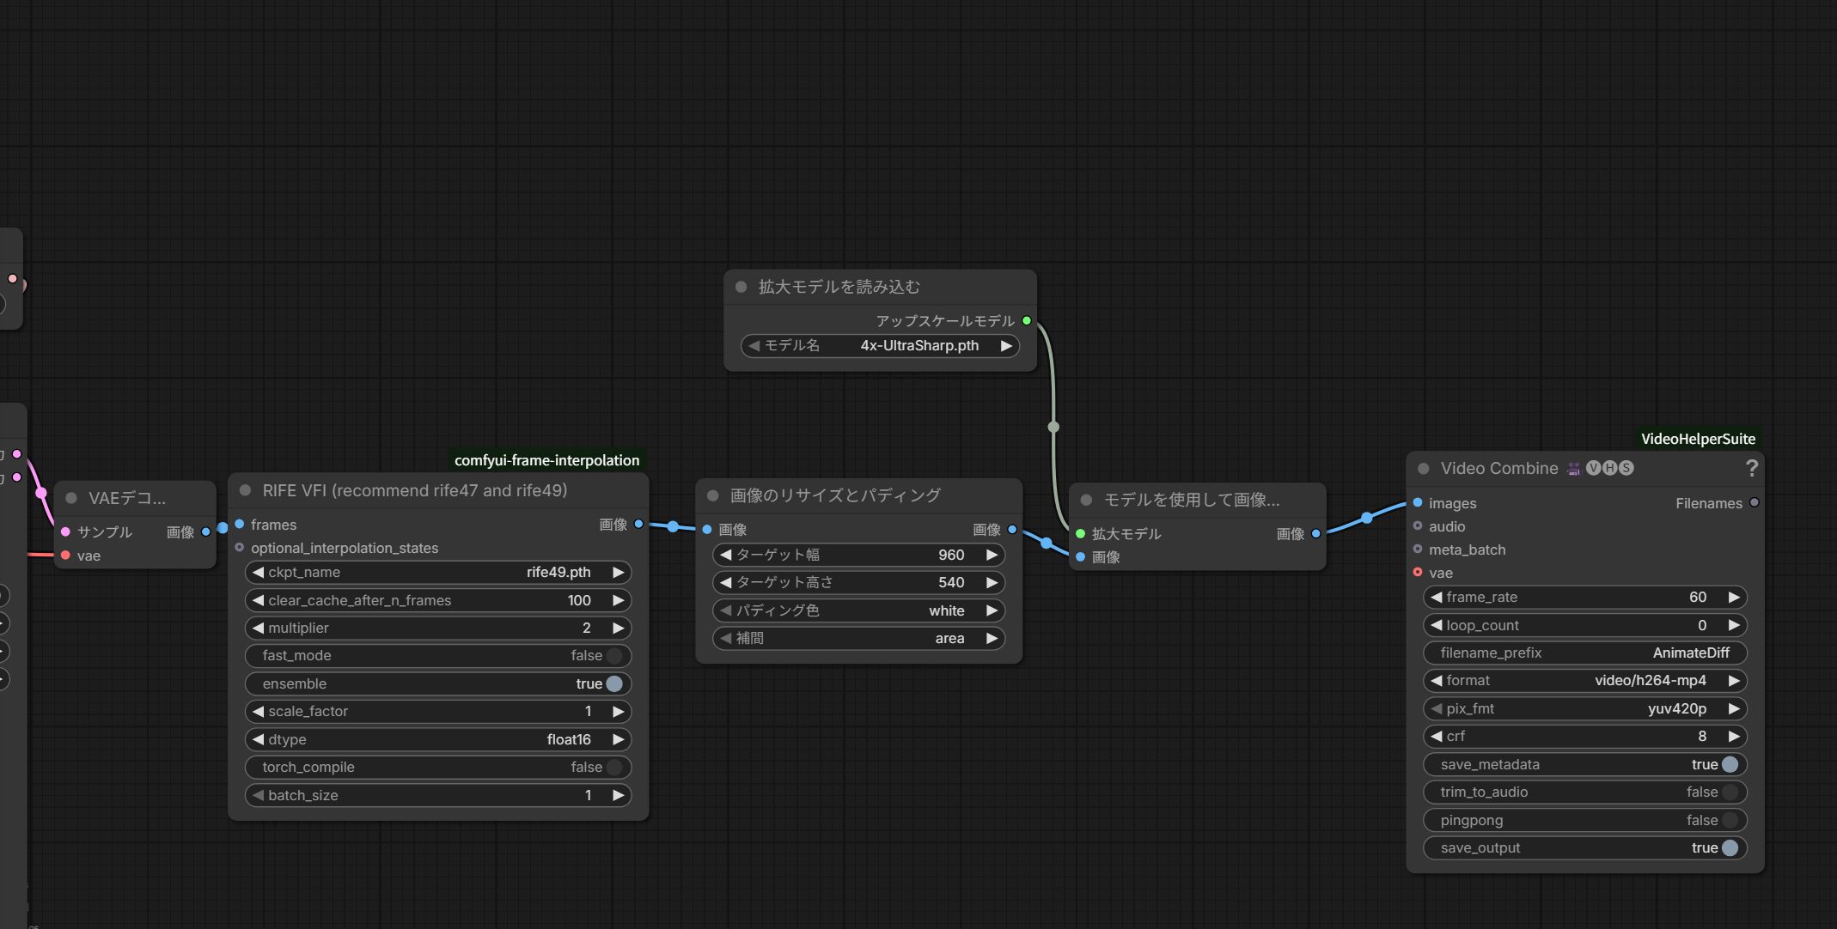Click the ターゲット幅 value 960
The image size is (1837, 929).
(951, 555)
